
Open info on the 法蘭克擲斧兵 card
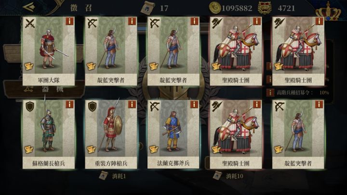point(194,104)
